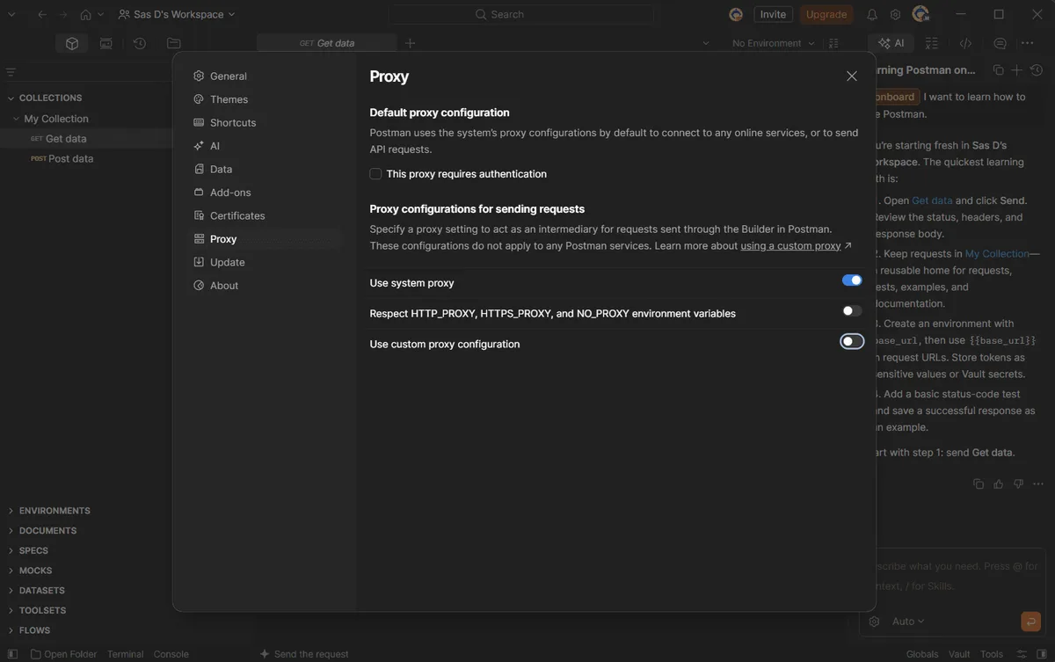This screenshot has width=1055, height=662.
Task: Open the Get data request tab
Action: pos(326,43)
